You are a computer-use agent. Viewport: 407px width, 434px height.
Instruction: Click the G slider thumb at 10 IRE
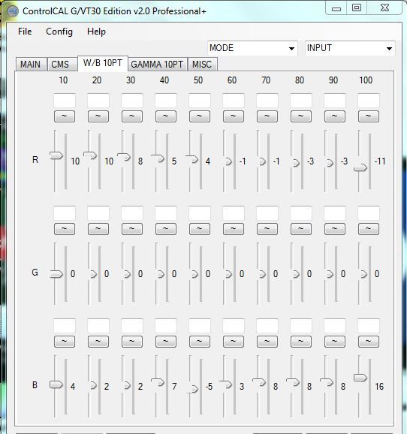56,274
